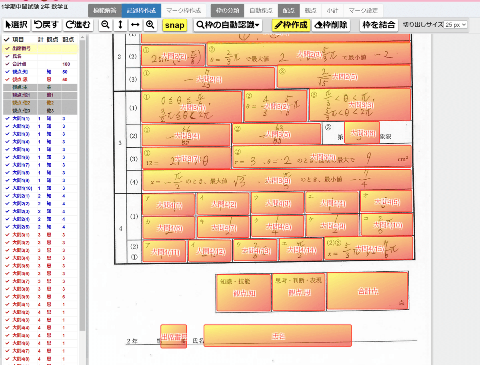Select the 合計点 row in the list
This screenshot has width=480, height=365.
point(40,64)
